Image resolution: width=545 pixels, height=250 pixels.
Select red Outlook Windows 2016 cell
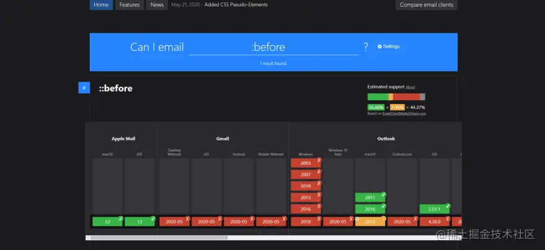point(306,209)
